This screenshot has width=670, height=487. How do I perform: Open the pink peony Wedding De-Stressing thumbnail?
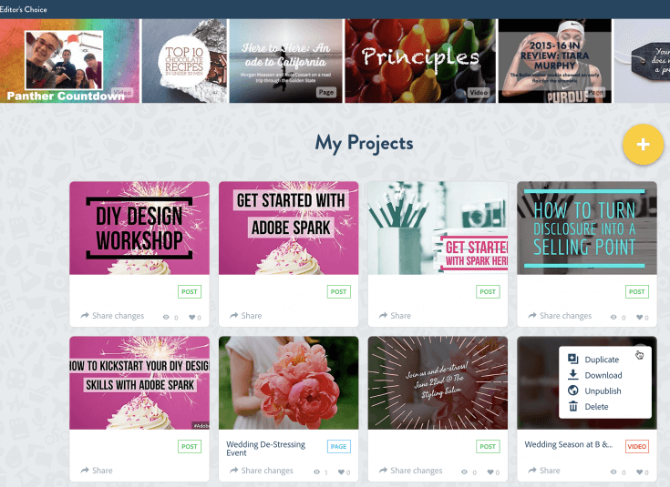[288, 382]
